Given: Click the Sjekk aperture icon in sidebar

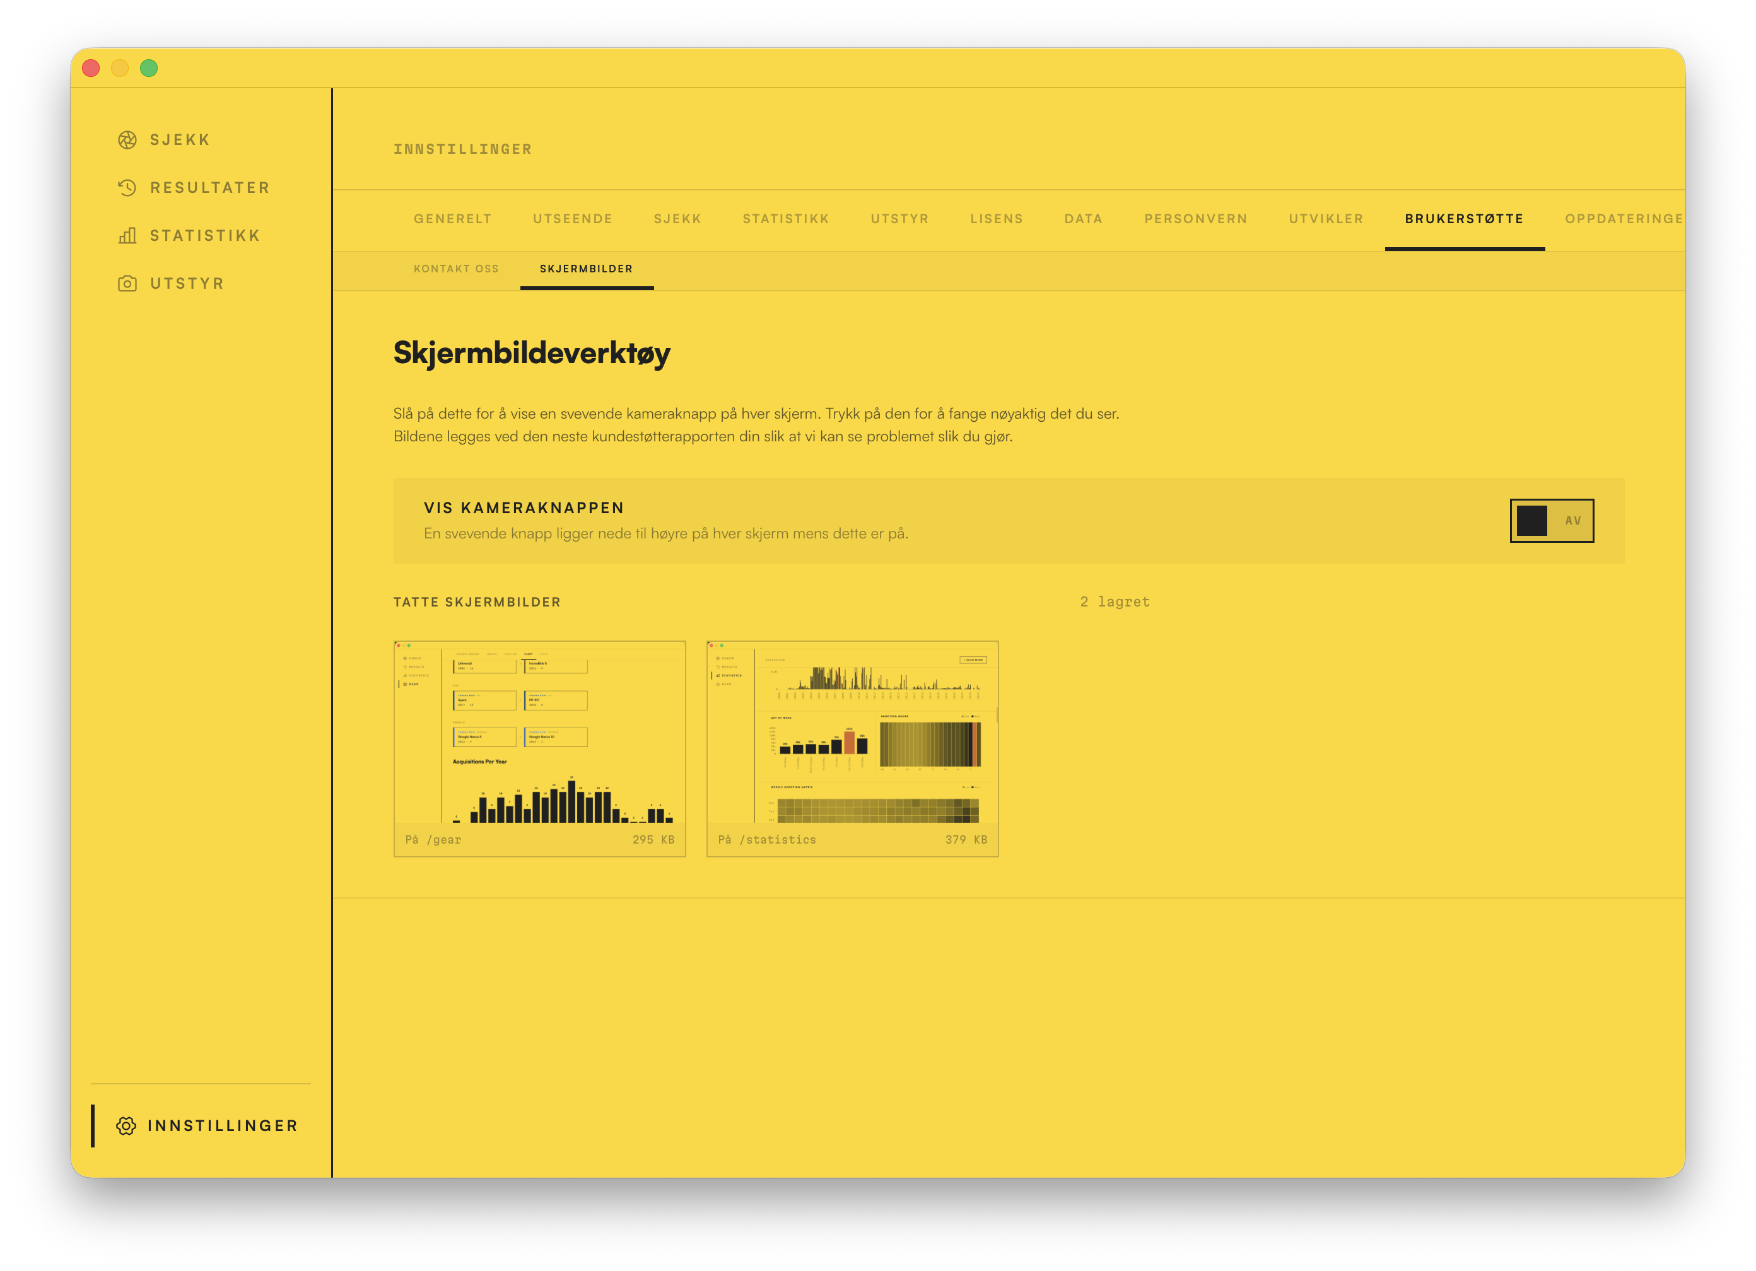Looking at the screenshot, I should tap(127, 140).
